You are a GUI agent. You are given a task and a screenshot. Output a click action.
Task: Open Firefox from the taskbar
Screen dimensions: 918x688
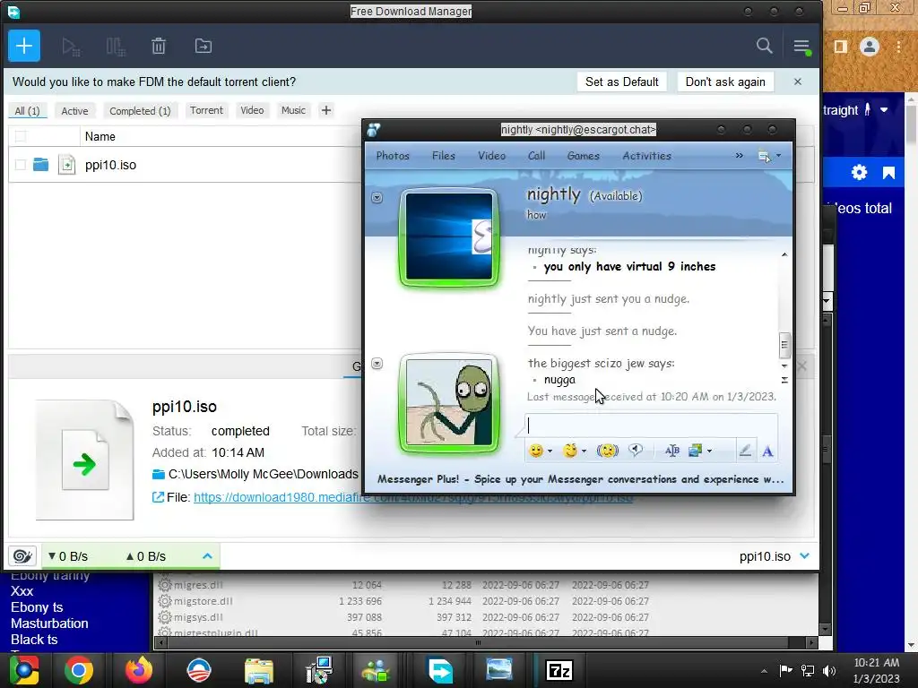tap(139, 670)
